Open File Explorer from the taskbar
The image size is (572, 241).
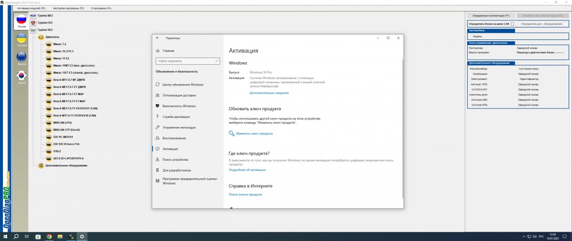point(61,236)
